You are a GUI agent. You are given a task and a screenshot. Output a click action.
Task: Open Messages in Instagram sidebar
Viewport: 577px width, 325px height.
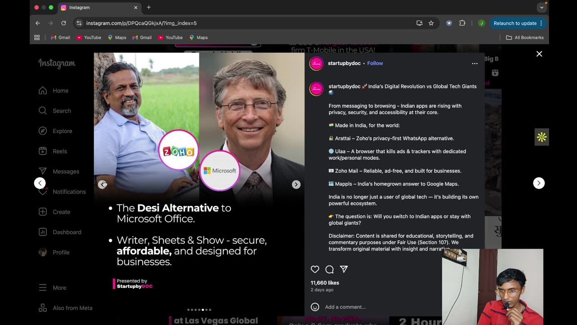point(59,172)
